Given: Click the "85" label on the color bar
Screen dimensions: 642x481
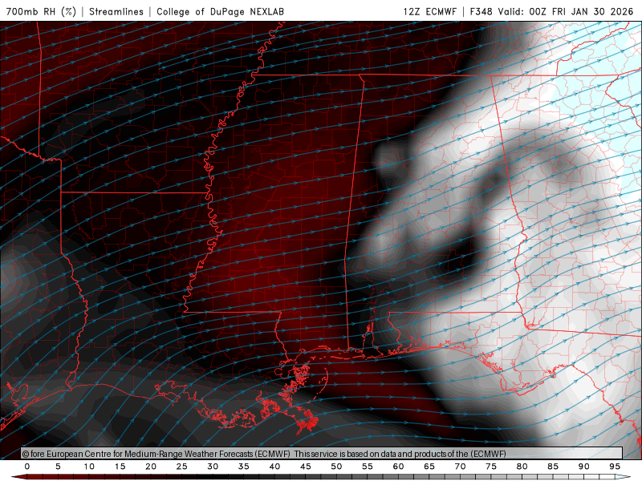Looking at the screenshot, I should tap(553, 467).
